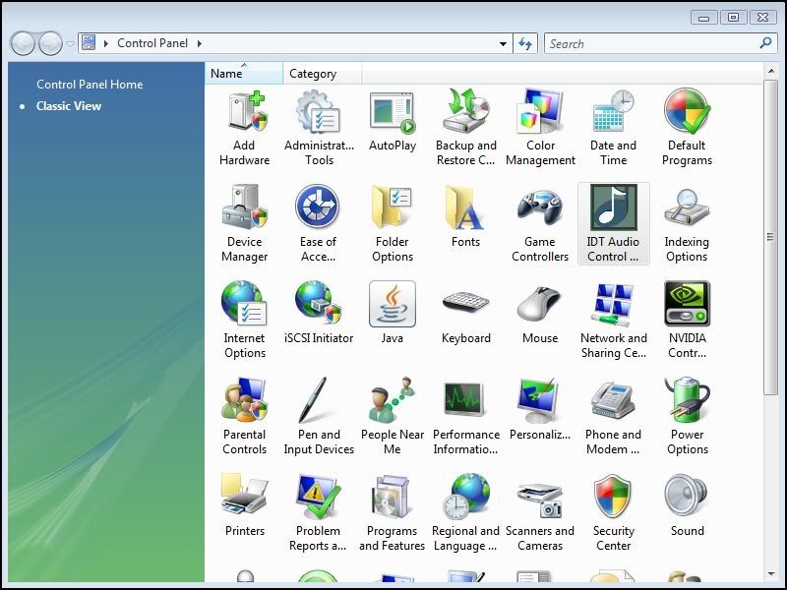Open Internet Options

click(244, 321)
